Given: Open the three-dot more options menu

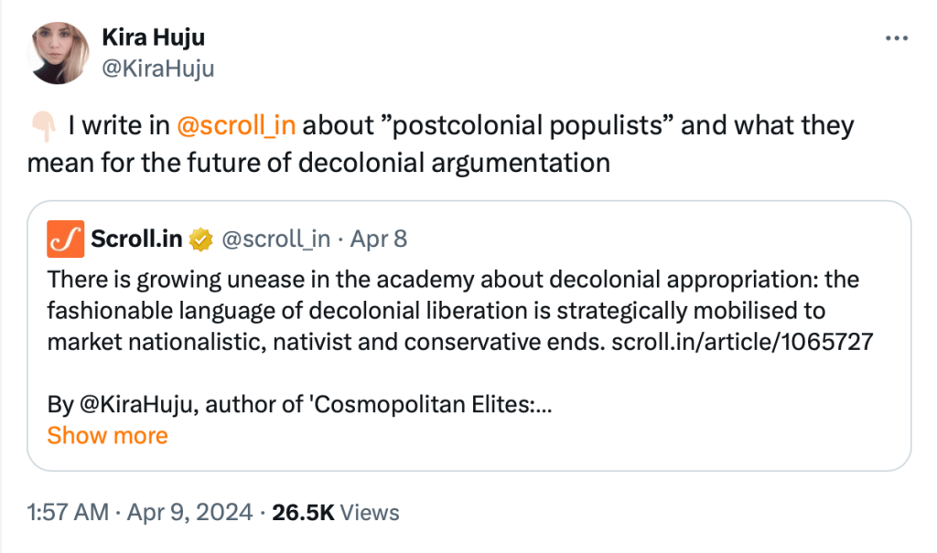Looking at the screenshot, I should click(x=896, y=39).
